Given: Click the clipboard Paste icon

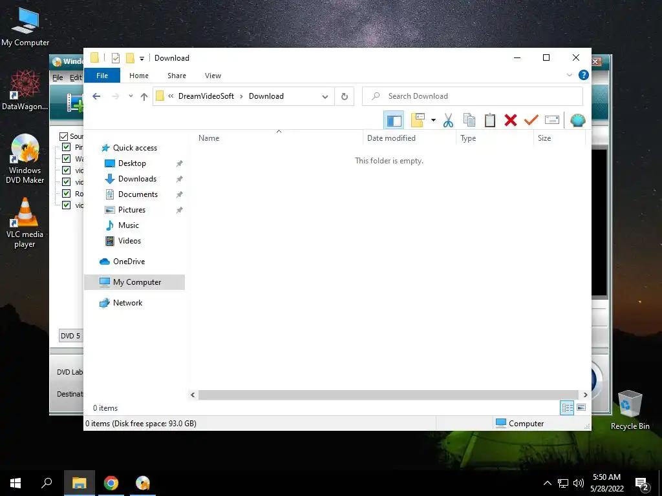Looking at the screenshot, I should pos(490,120).
